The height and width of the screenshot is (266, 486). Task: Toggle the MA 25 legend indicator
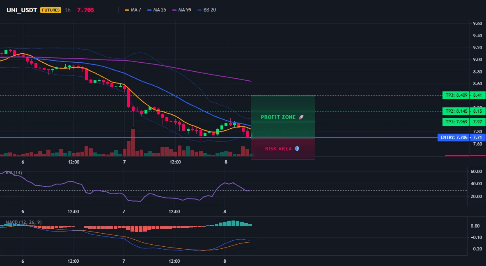click(157, 10)
